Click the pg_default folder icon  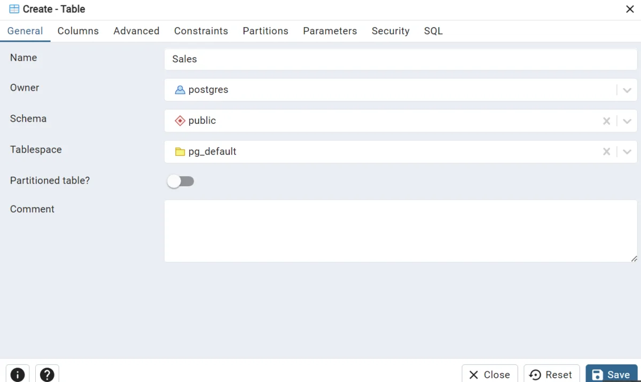click(x=180, y=152)
